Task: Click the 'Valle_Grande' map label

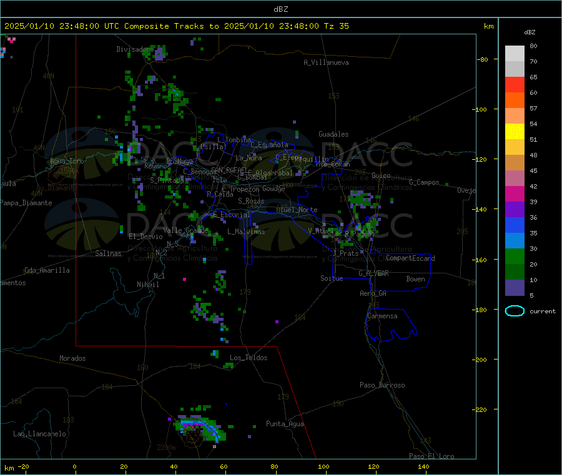Action: click(185, 230)
